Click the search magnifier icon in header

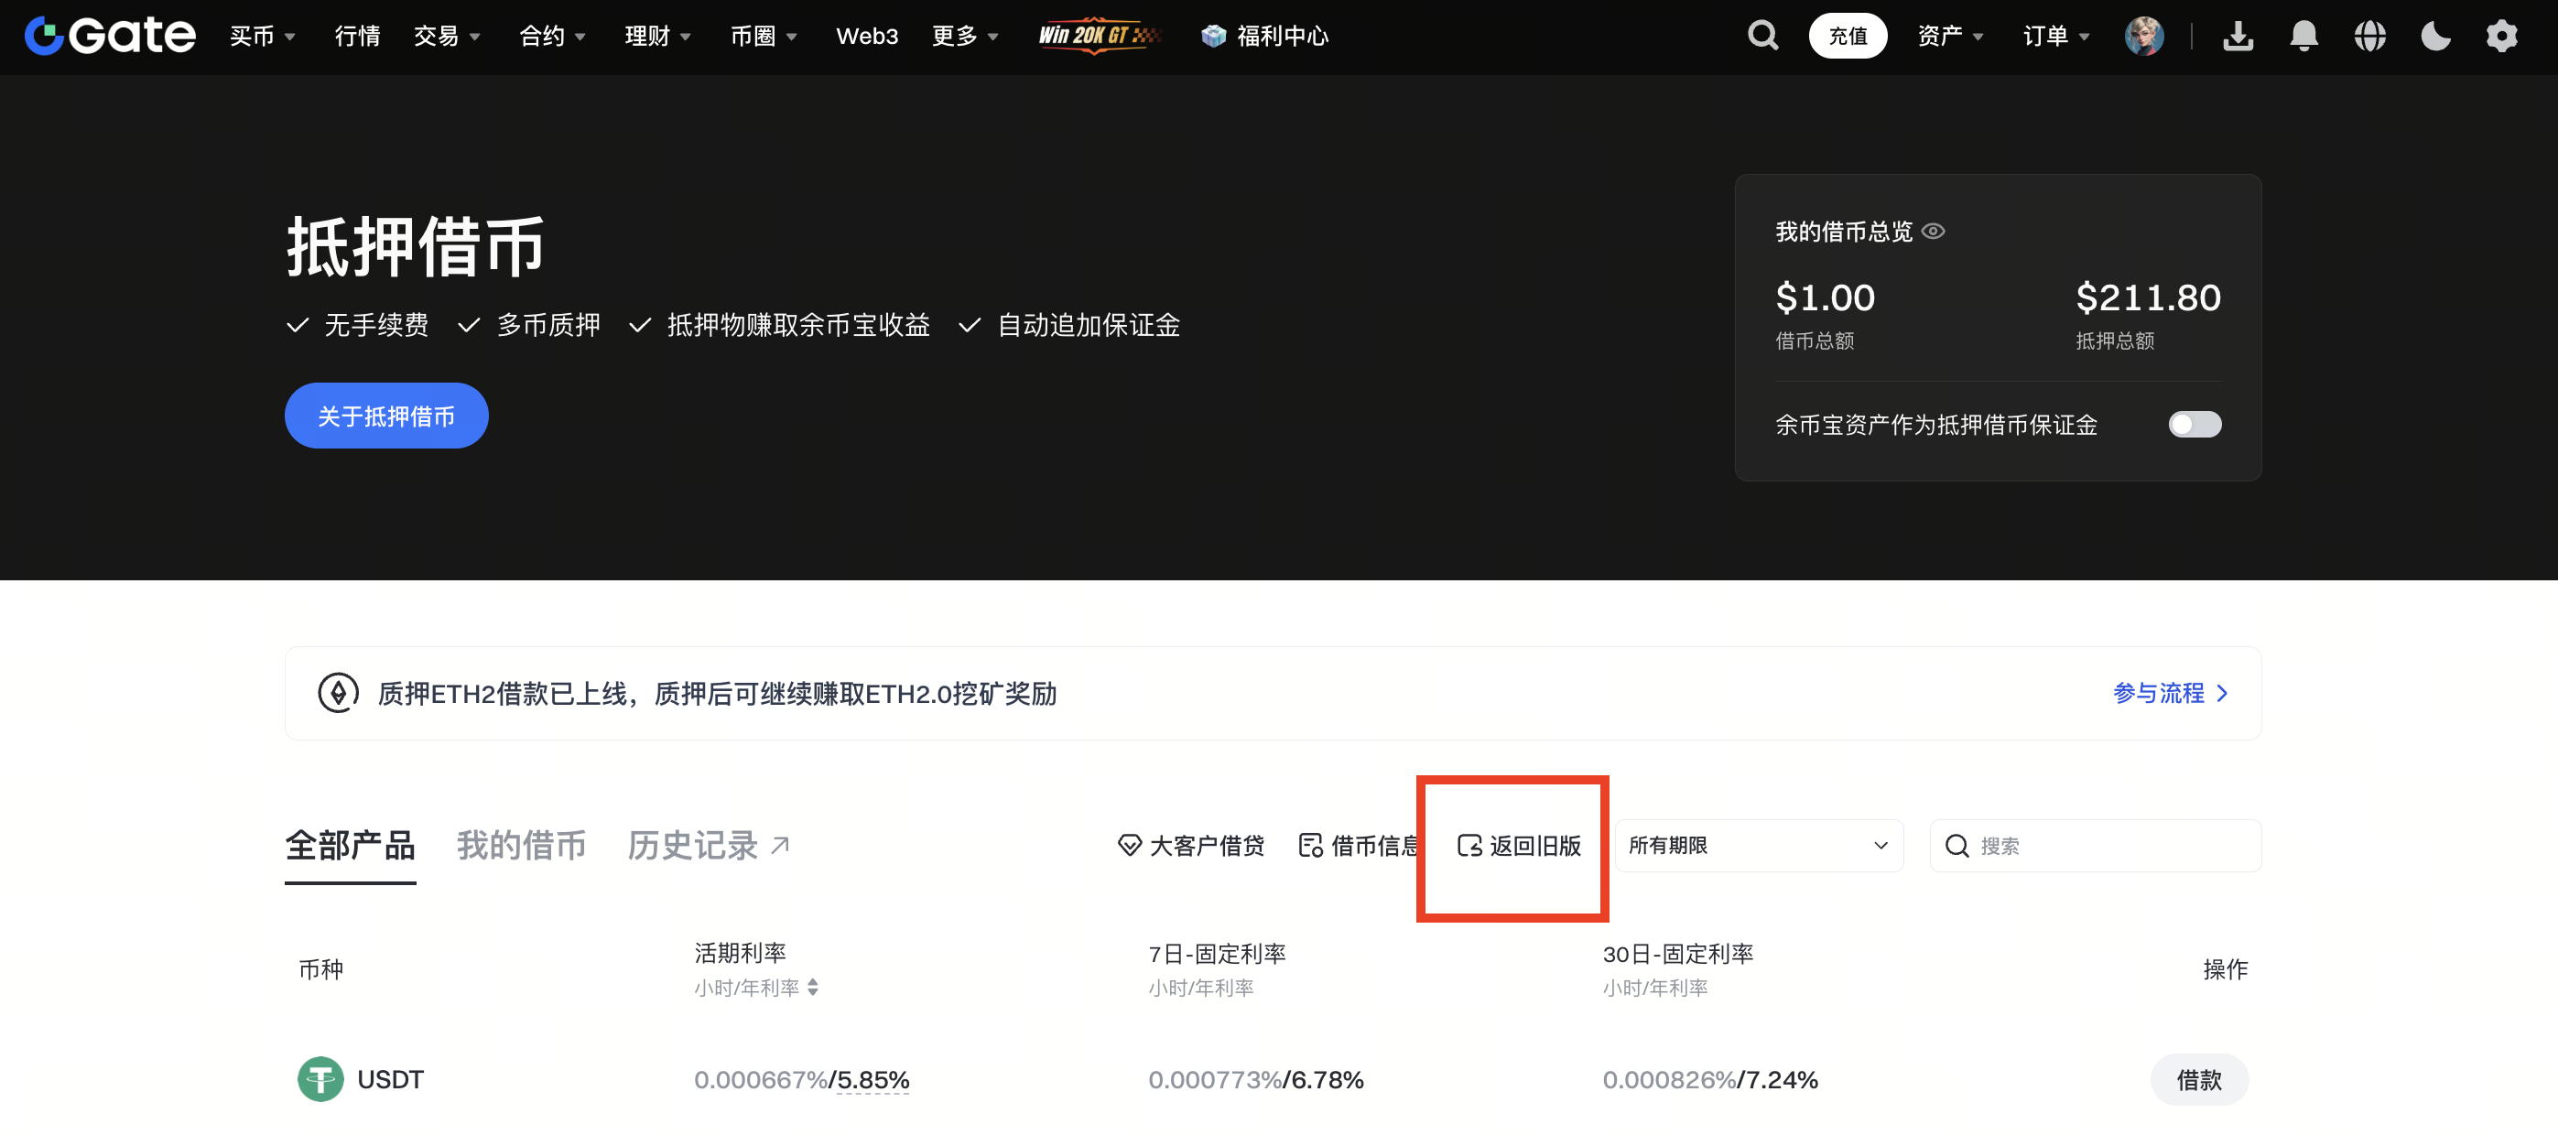[x=1762, y=36]
